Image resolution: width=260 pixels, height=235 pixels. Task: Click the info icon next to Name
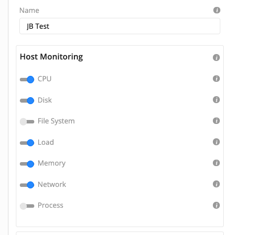click(x=217, y=10)
